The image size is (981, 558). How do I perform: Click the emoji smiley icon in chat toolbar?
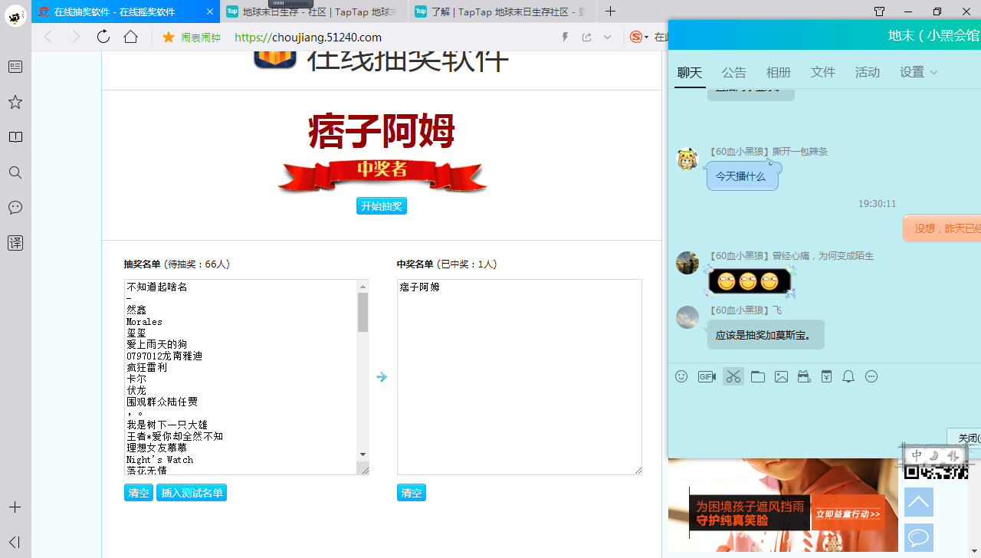[681, 376]
